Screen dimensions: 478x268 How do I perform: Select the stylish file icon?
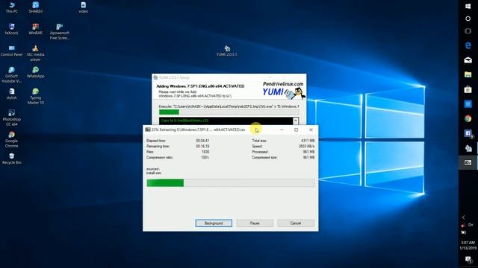click(12, 94)
